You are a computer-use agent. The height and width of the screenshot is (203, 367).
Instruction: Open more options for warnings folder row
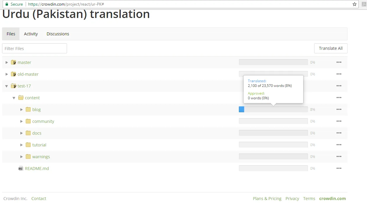[x=339, y=157]
